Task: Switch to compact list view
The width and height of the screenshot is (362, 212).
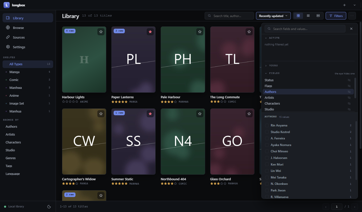Action: (x=308, y=16)
